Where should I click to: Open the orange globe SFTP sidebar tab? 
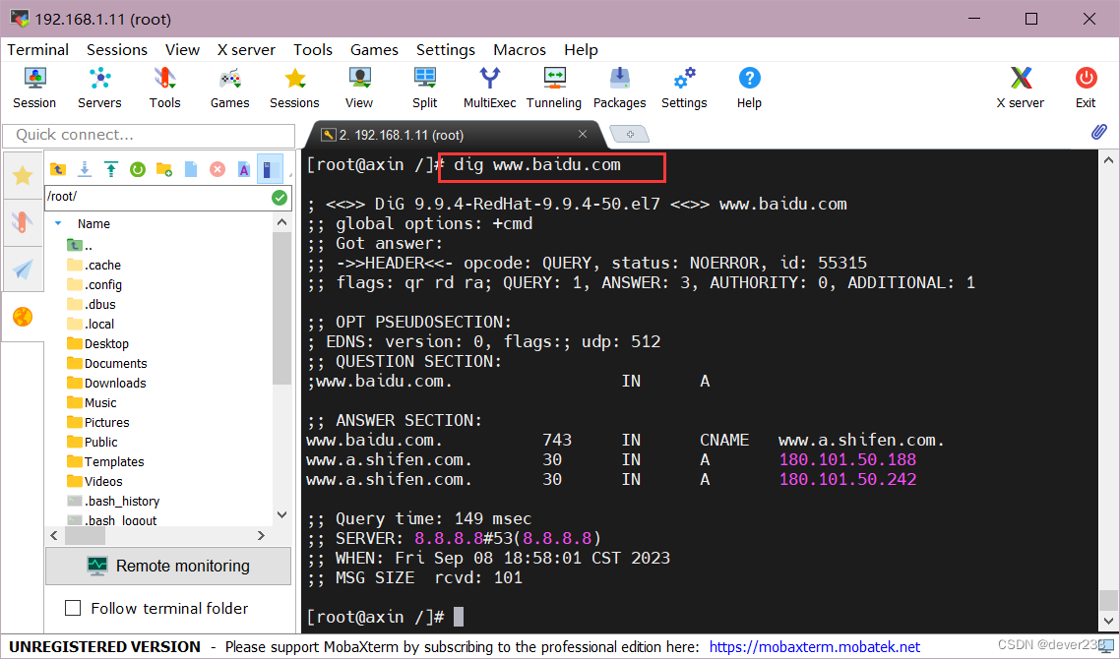coord(23,317)
